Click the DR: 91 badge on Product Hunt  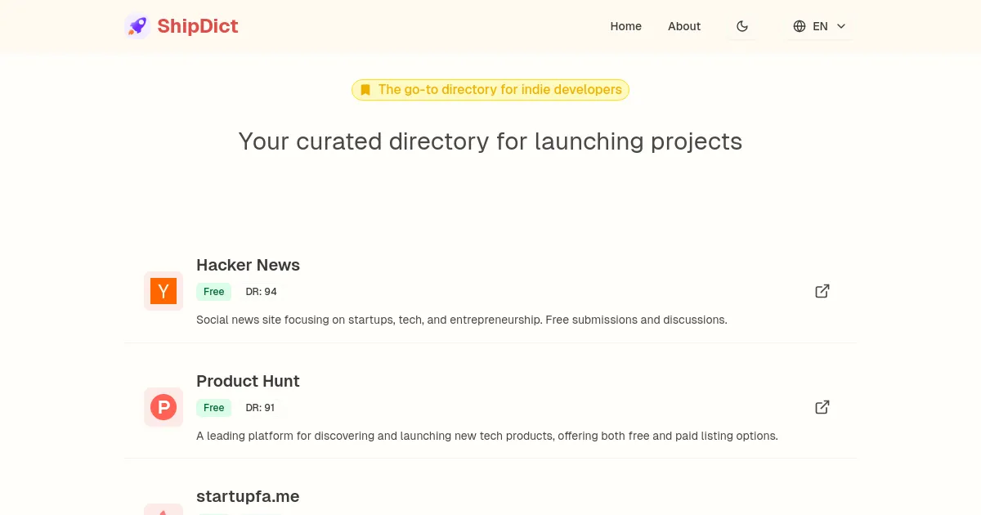[260, 408]
